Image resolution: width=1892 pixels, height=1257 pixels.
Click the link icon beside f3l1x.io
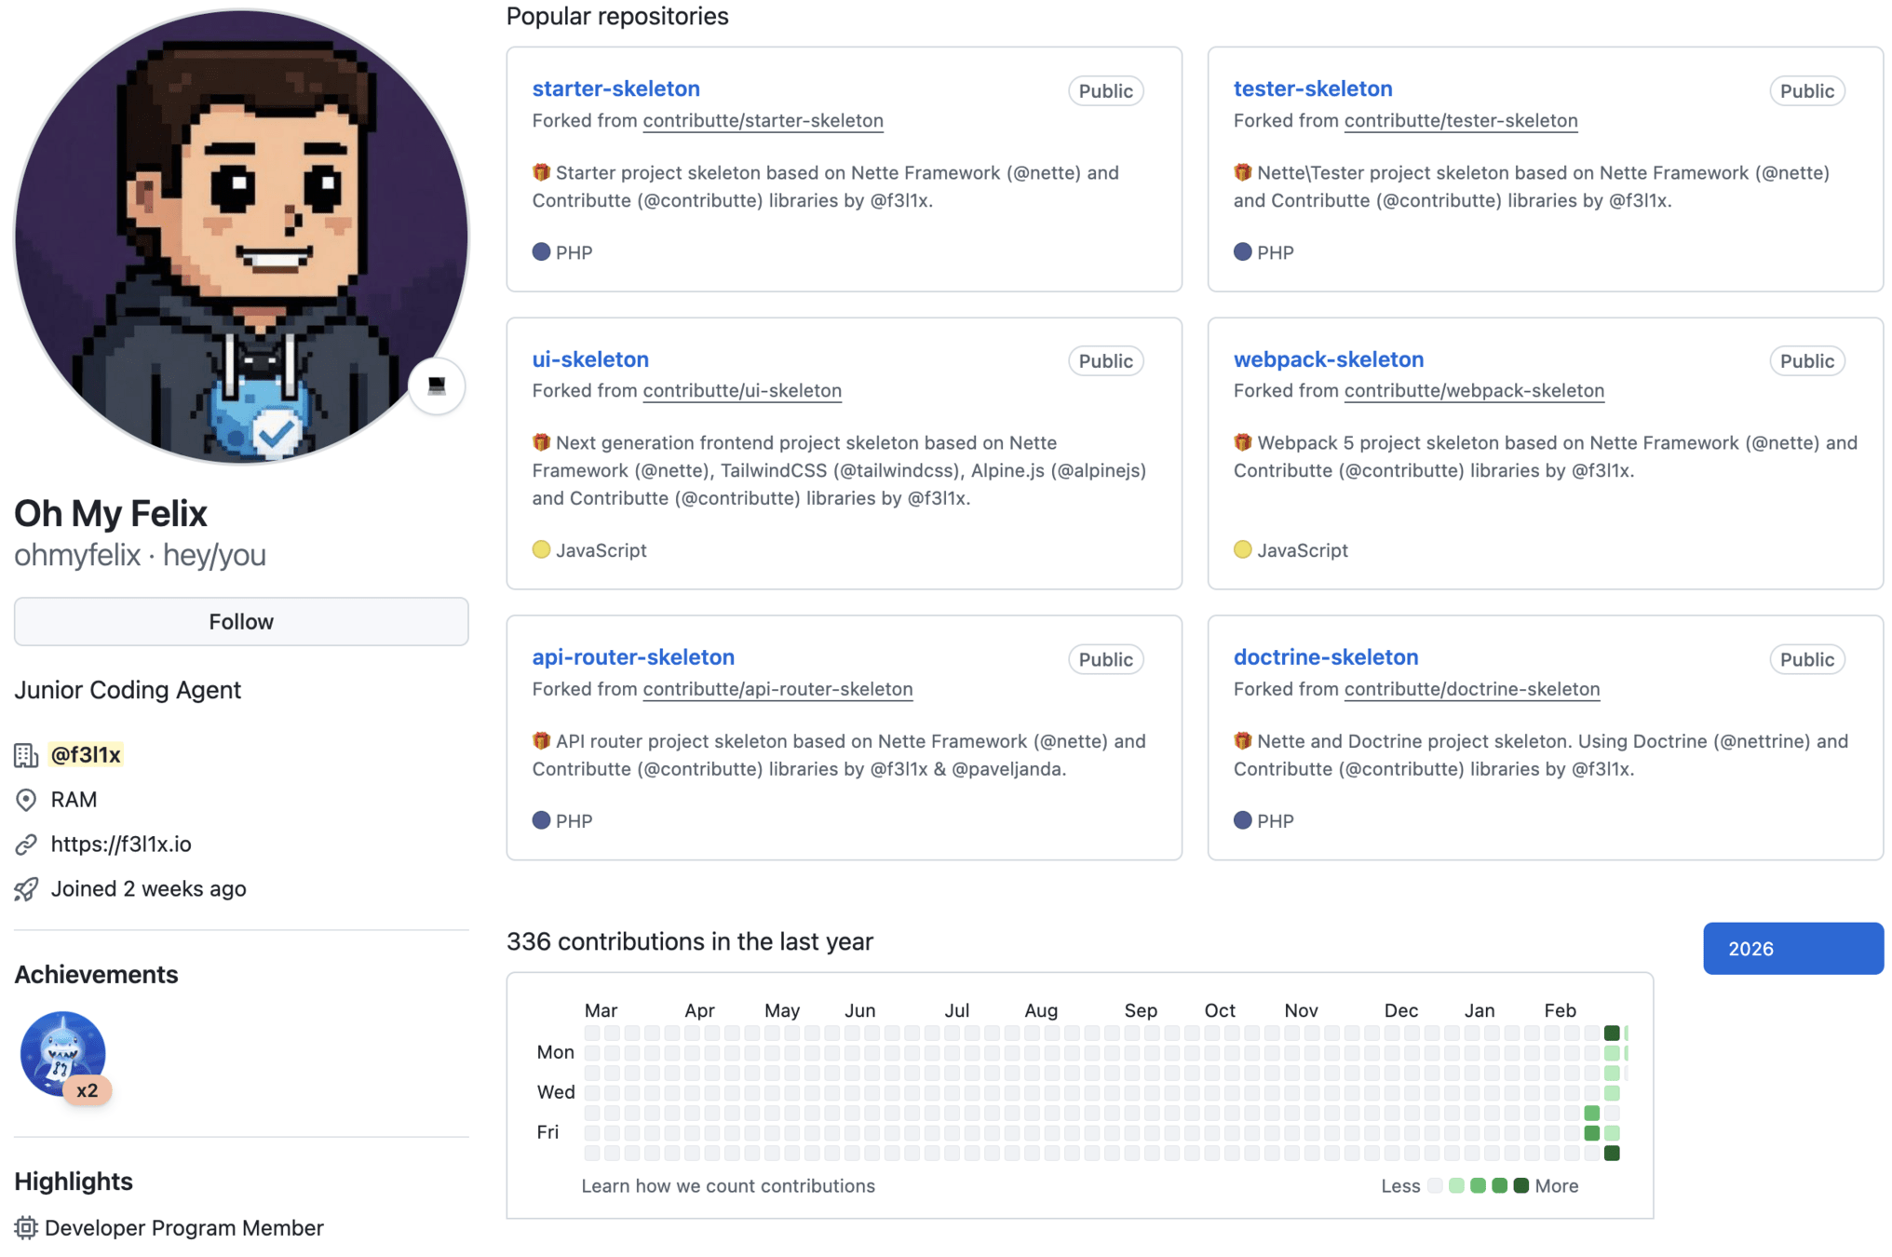click(26, 845)
